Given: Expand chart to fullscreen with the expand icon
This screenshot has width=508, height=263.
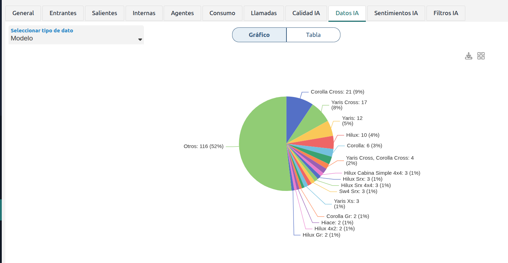Looking at the screenshot, I should [481, 56].
